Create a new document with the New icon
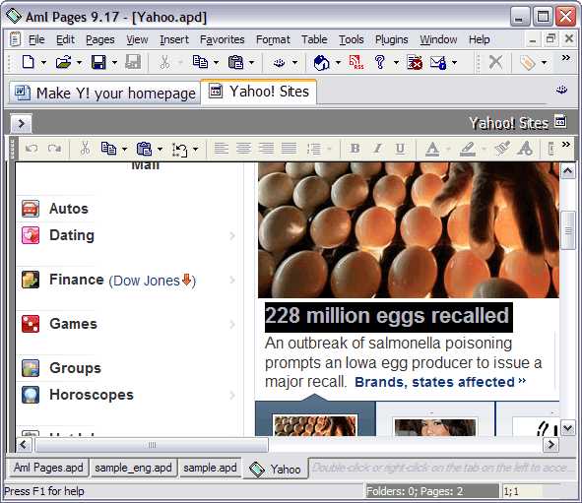Screen dimensions: 582x503 coord(29,62)
